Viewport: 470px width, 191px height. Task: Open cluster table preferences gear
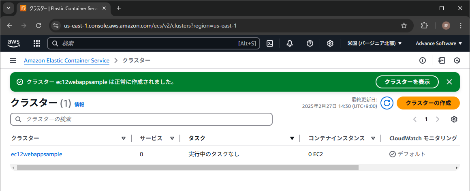[x=454, y=119]
